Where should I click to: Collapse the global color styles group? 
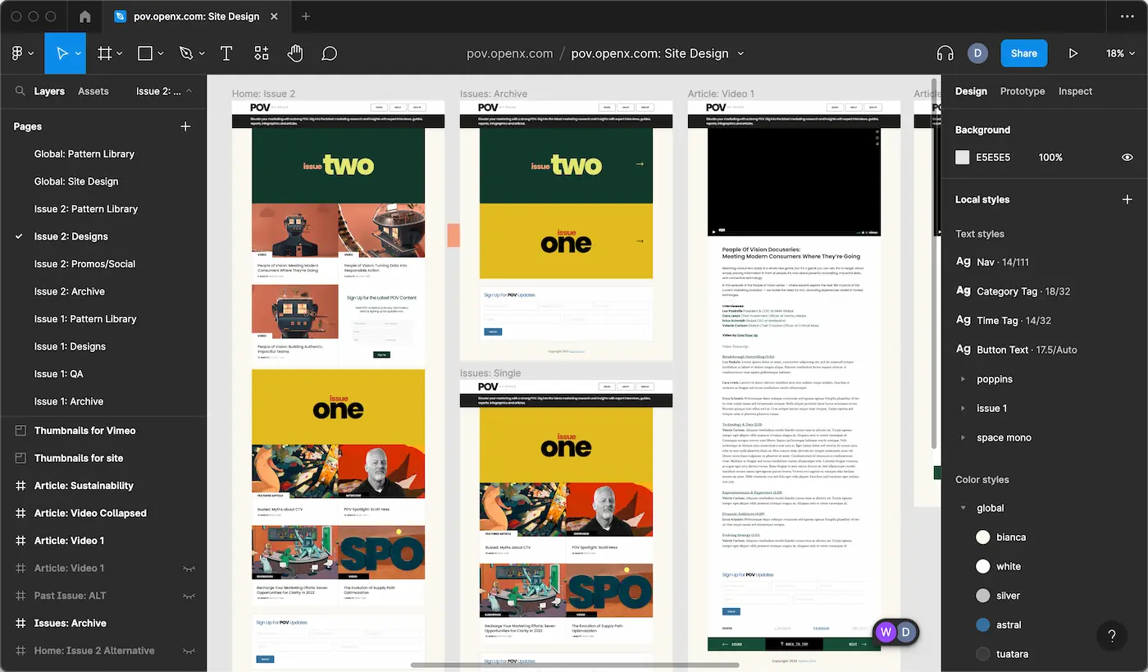pos(963,509)
